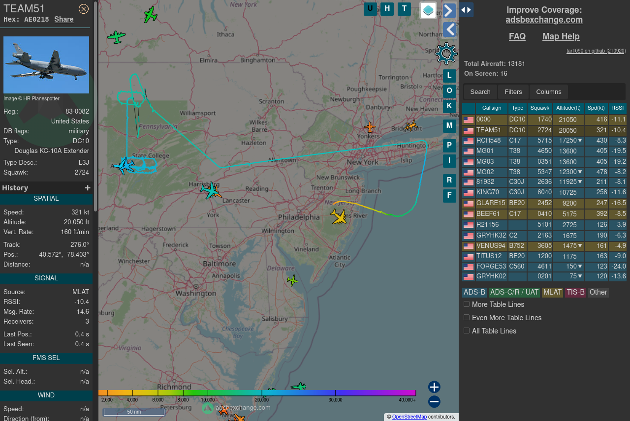Toggle the U map button
The image size is (630, 421).
(x=370, y=9)
